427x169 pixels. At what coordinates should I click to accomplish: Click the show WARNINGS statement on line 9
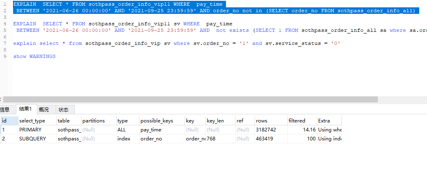[x=34, y=56]
